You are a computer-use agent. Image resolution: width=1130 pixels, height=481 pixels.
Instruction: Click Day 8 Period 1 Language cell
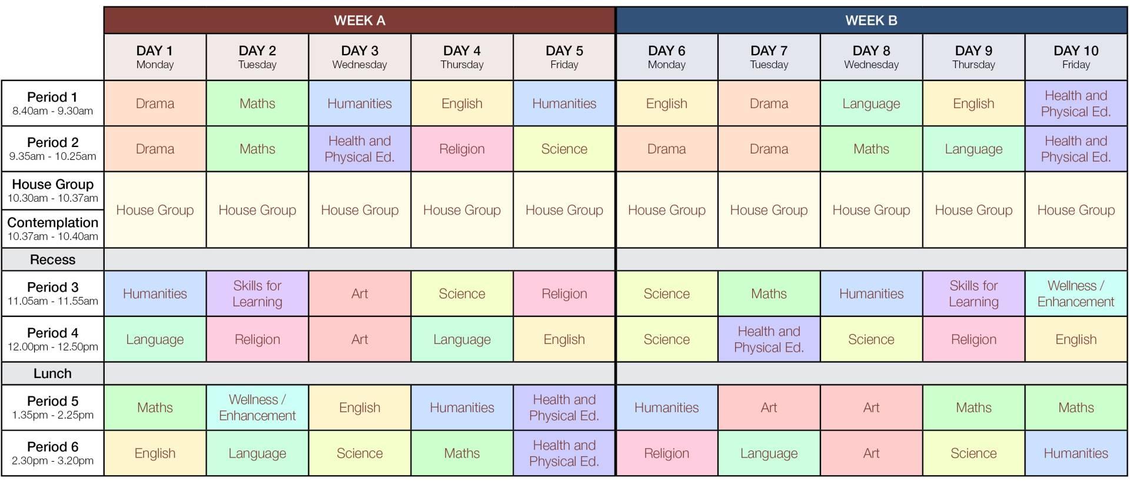871,103
